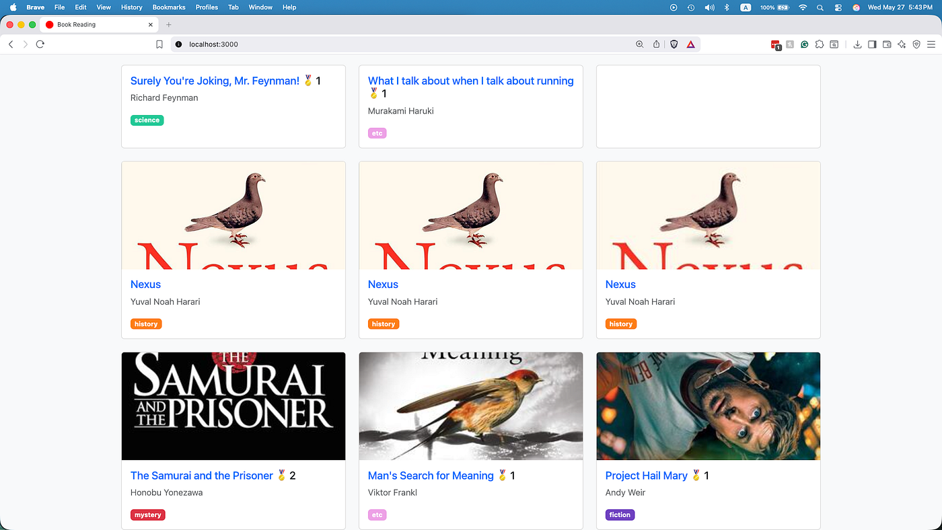942x530 pixels.
Task: Go back using the browser back arrow
Action: point(11,44)
